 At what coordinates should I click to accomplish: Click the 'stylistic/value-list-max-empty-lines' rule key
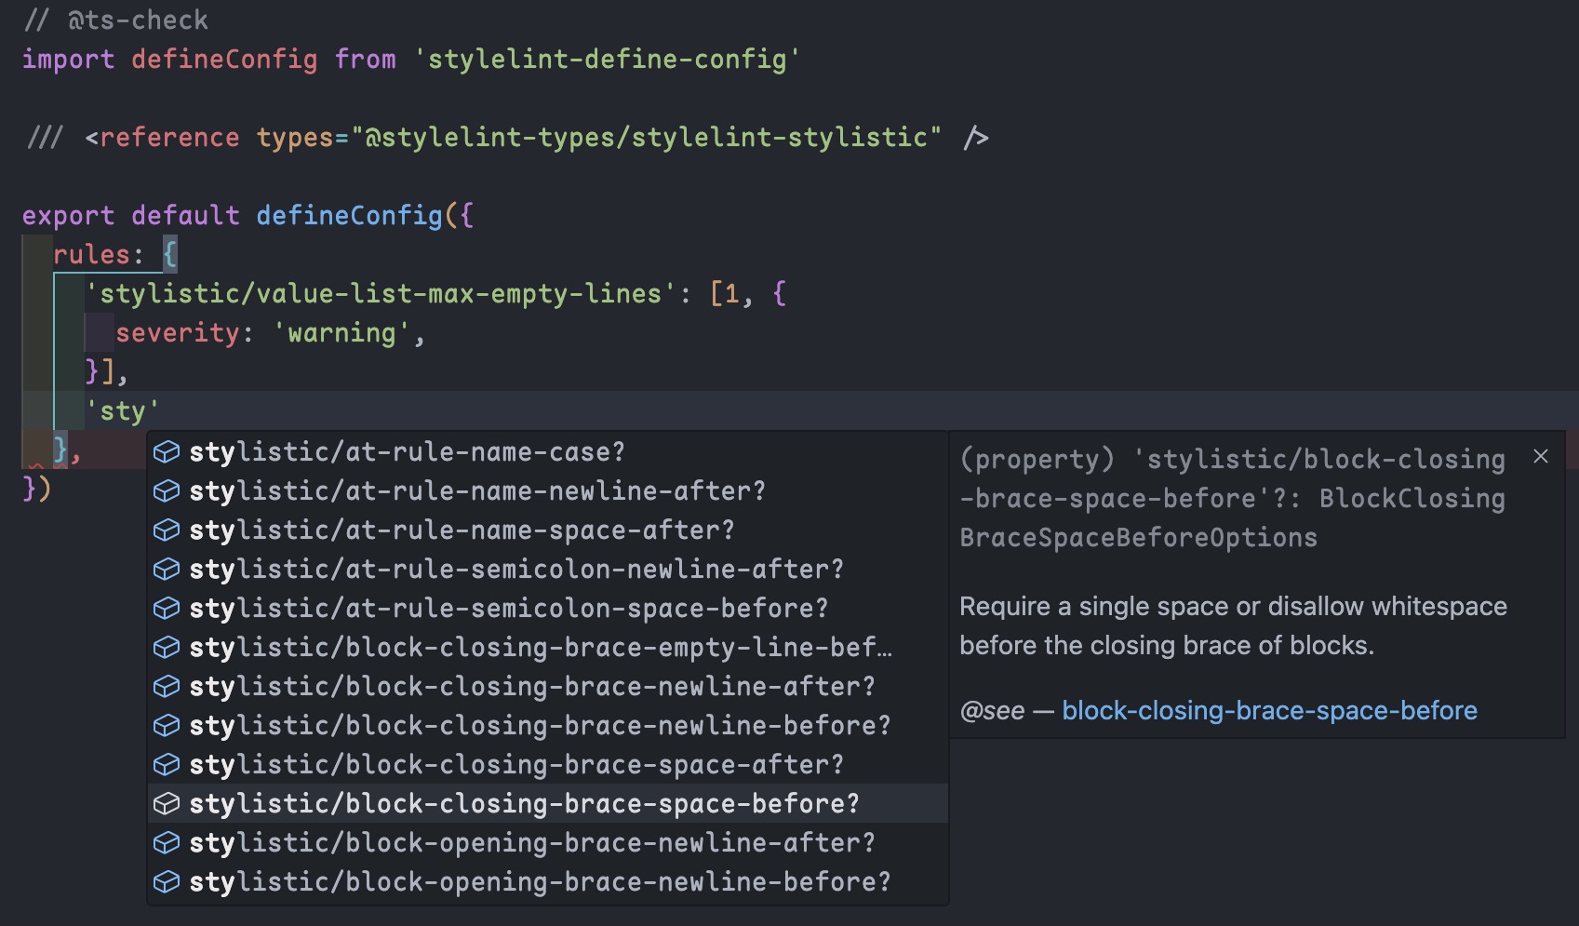pos(381,294)
